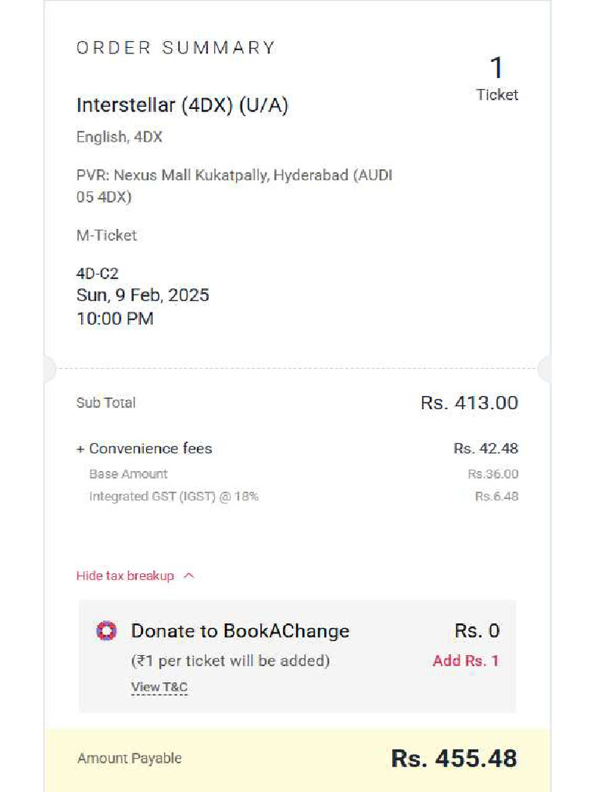
Task: Click the Base Amount value Rs.36.00
Action: click(x=493, y=474)
